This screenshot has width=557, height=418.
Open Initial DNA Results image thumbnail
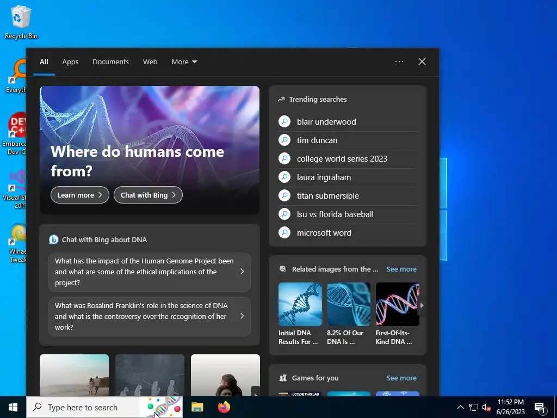pyautogui.click(x=300, y=304)
